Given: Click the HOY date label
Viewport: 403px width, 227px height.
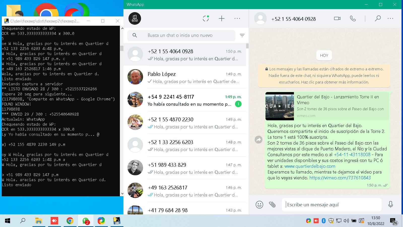Looking at the screenshot, I should click(324, 55).
